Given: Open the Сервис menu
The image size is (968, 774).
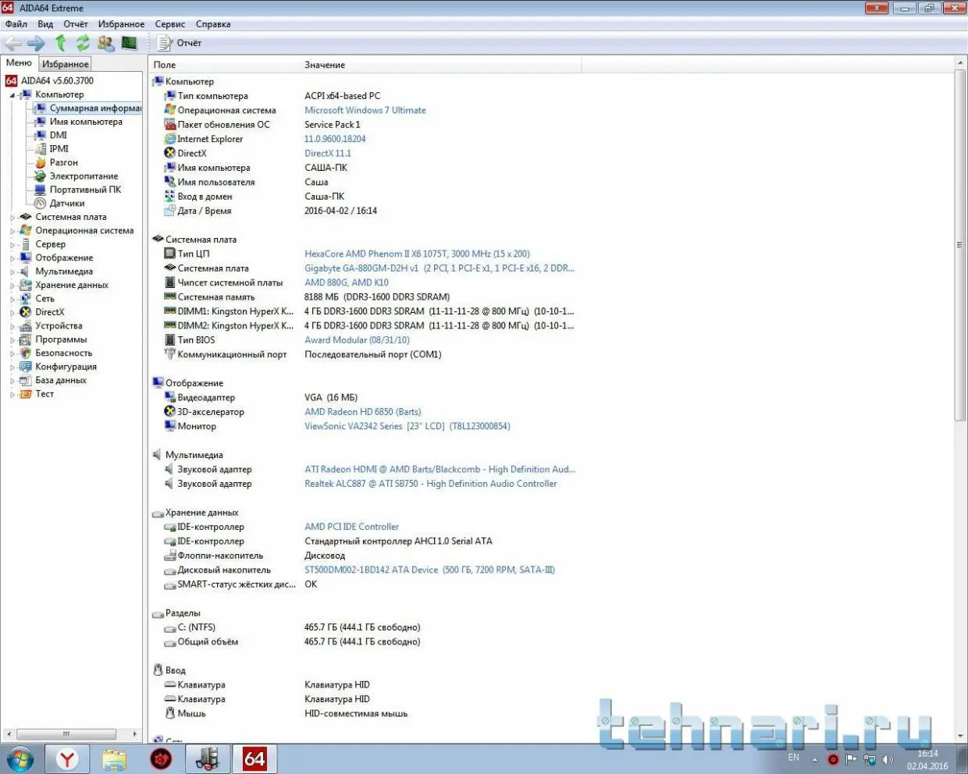Looking at the screenshot, I should click(170, 24).
